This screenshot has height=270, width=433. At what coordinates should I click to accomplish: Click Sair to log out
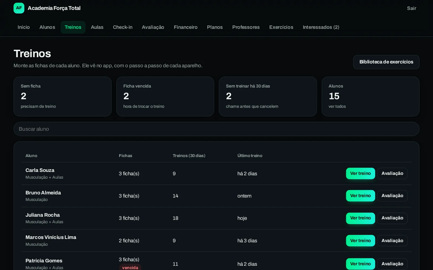(411, 8)
